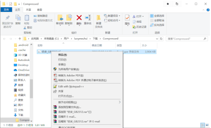
Task: Click luoyewuhui in the address path
Action: [x=81, y=39]
